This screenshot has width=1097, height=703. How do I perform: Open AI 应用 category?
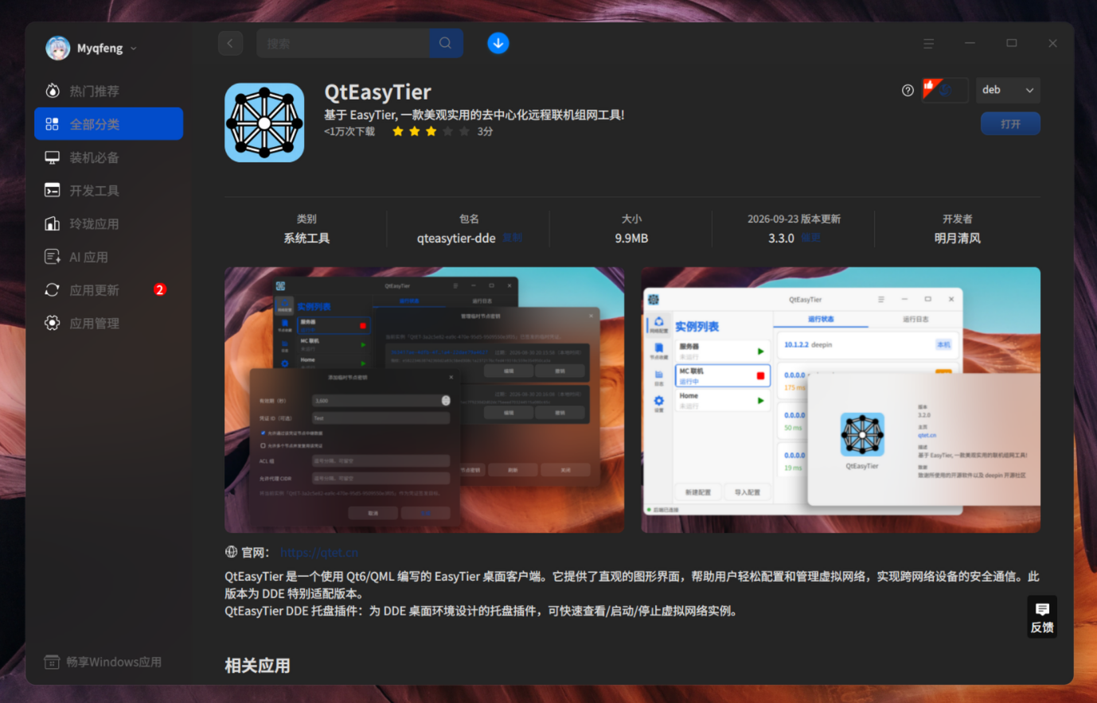[109, 257]
